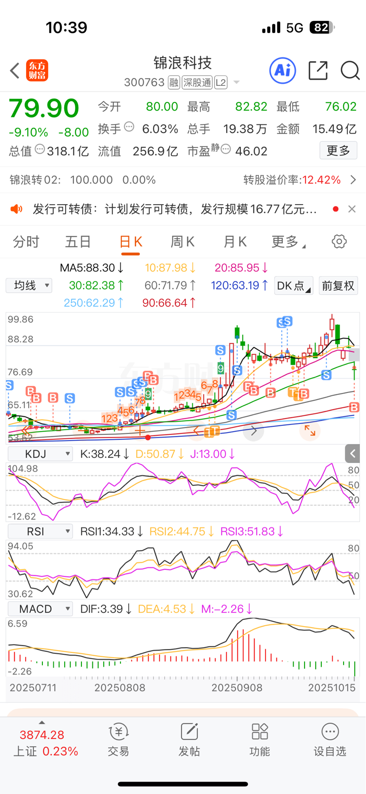Viewport: 366px width, 794px height.
Task: Open chart settings gear icon
Action: [x=339, y=241]
